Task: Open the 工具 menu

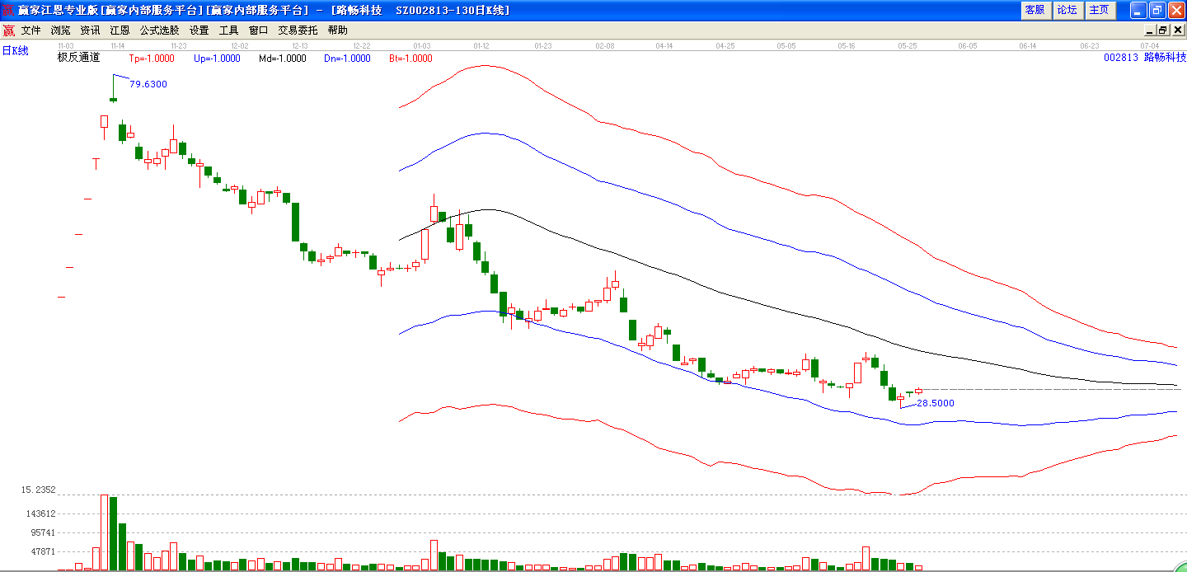Action: pyautogui.click(x=228, y=30)
